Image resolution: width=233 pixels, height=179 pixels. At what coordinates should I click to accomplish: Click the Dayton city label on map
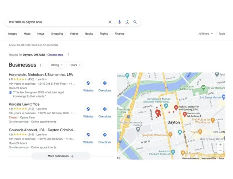point(174,122)
